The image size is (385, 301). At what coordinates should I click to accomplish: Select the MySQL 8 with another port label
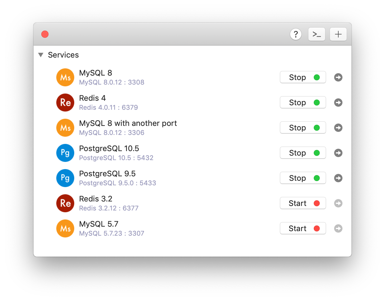pyautogui.click(x=128, y=123)
